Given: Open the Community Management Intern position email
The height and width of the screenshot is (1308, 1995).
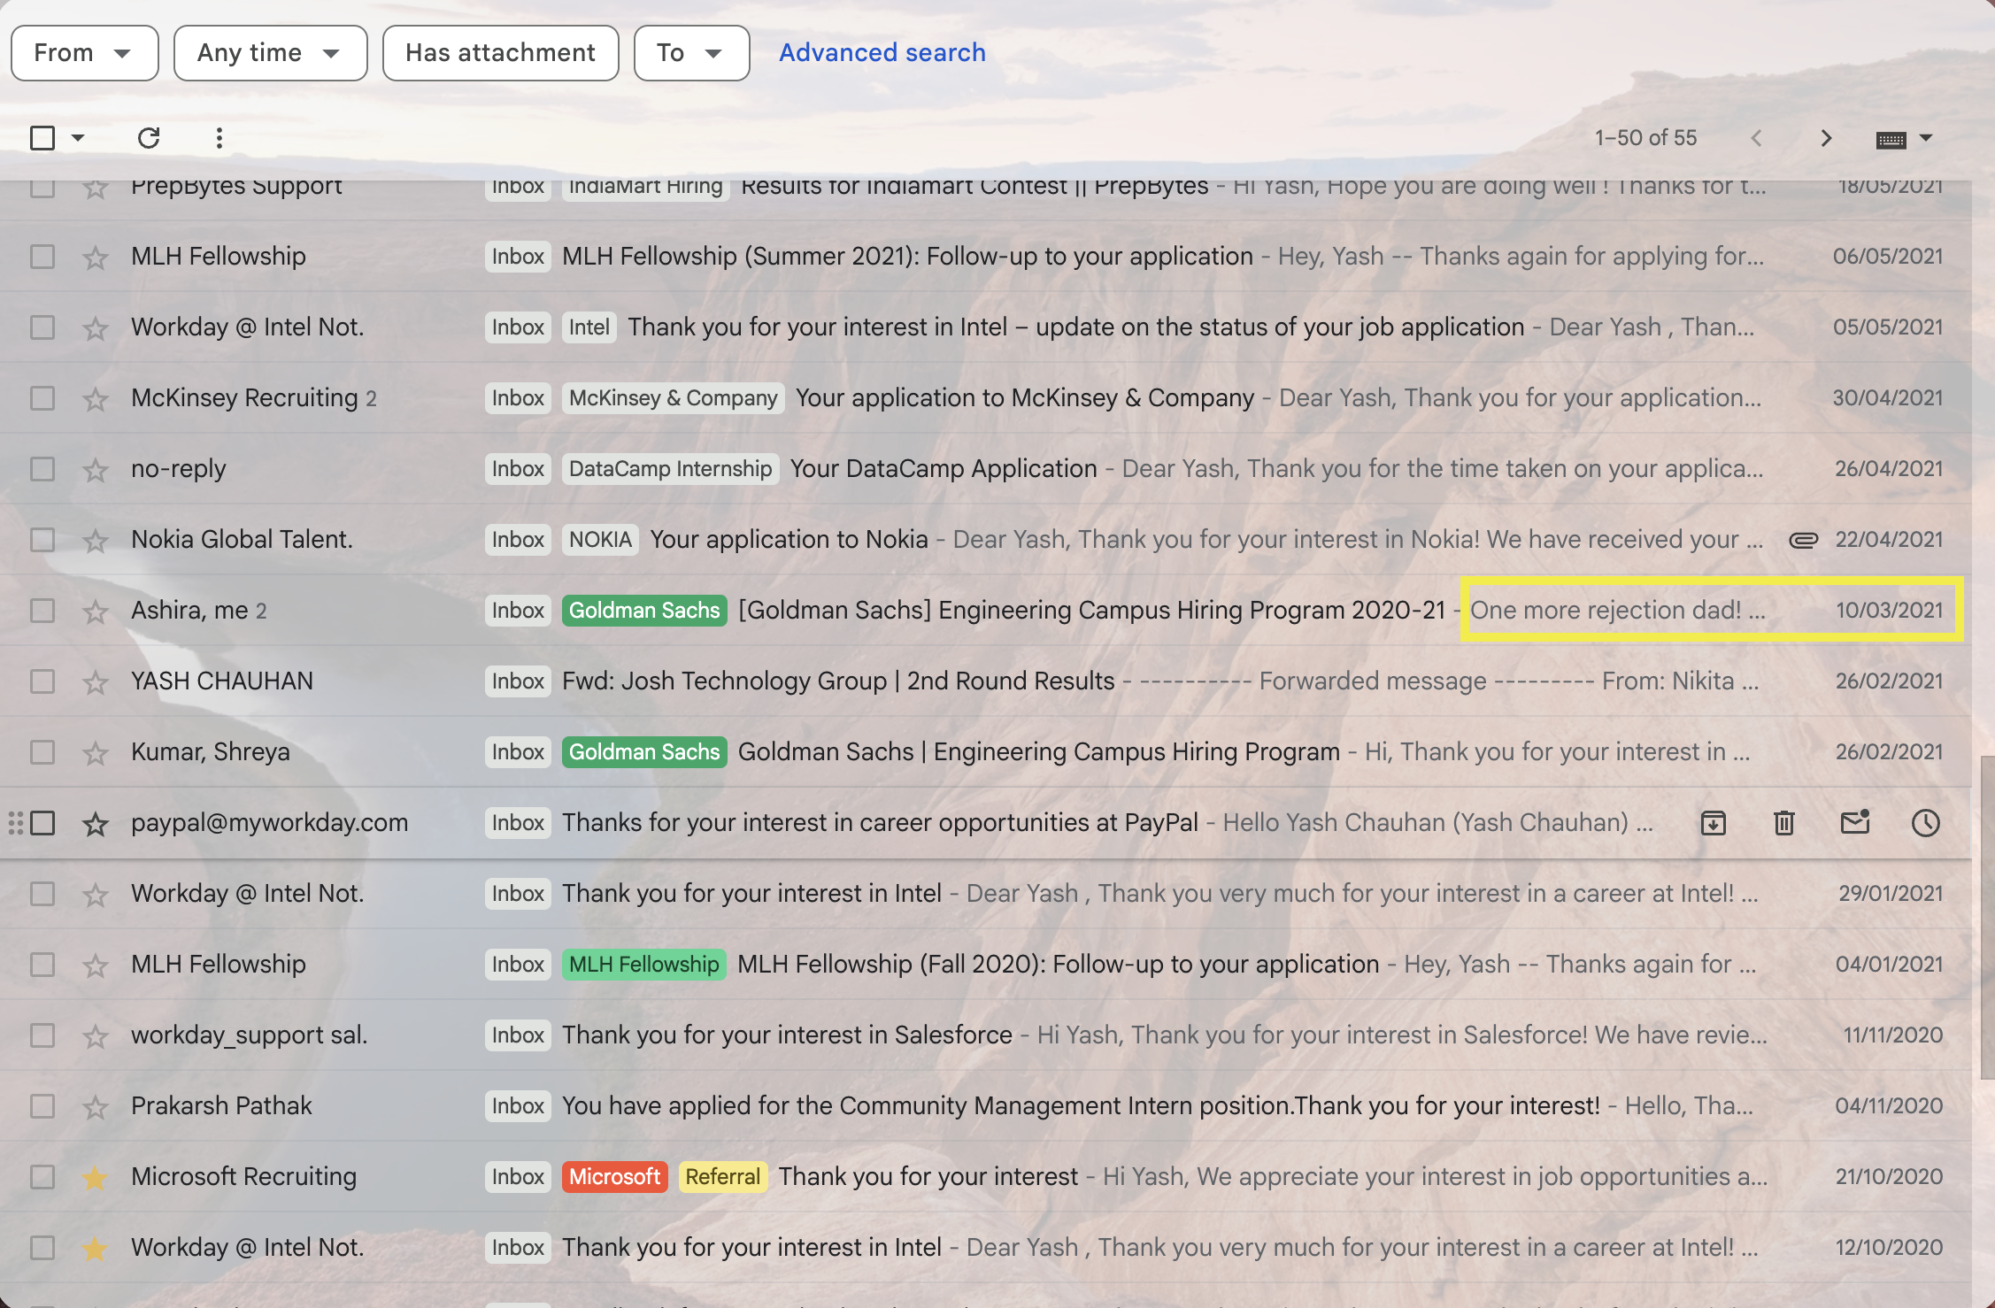Looking at the screenshot, I should (x=986, y=1106).
